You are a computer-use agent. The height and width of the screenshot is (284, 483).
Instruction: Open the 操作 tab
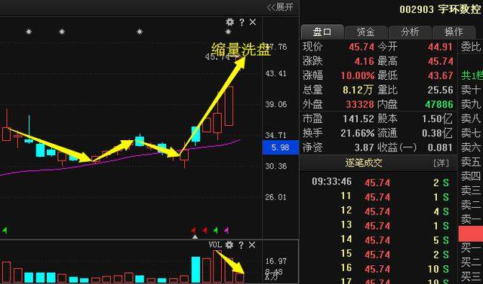tap(454, 32)
